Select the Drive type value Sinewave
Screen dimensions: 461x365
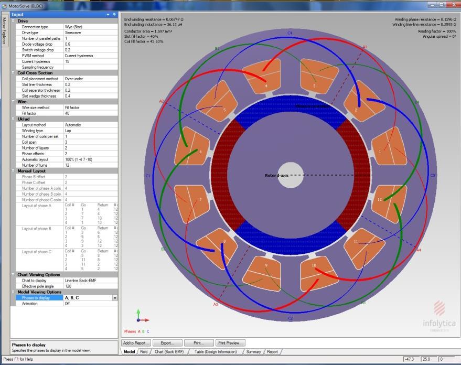[x=90, y=33]
